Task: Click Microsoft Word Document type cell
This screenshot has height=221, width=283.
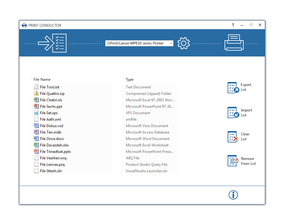Action: click(x=148, y=139)
